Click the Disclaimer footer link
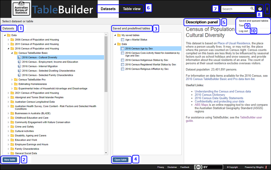The height and width of the screenshot is (170, 271). 172,167
